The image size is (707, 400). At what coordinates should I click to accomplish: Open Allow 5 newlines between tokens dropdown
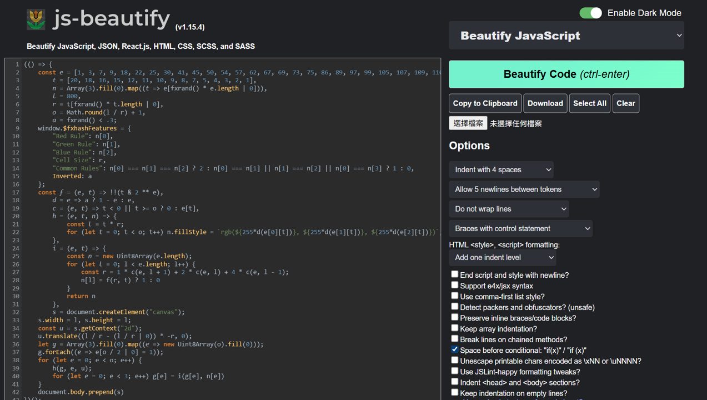pyautogui.click(x=524, y=189)
